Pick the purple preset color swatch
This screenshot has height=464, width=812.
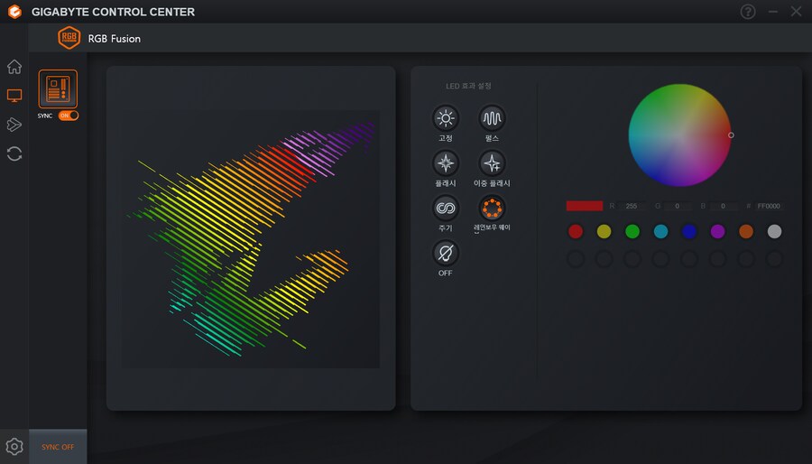click(717, 232)
